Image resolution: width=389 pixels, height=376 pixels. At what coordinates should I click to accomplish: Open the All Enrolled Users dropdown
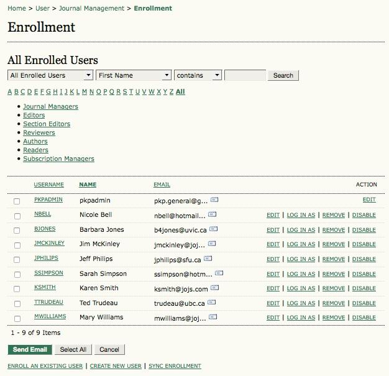(x=50, y=75)
